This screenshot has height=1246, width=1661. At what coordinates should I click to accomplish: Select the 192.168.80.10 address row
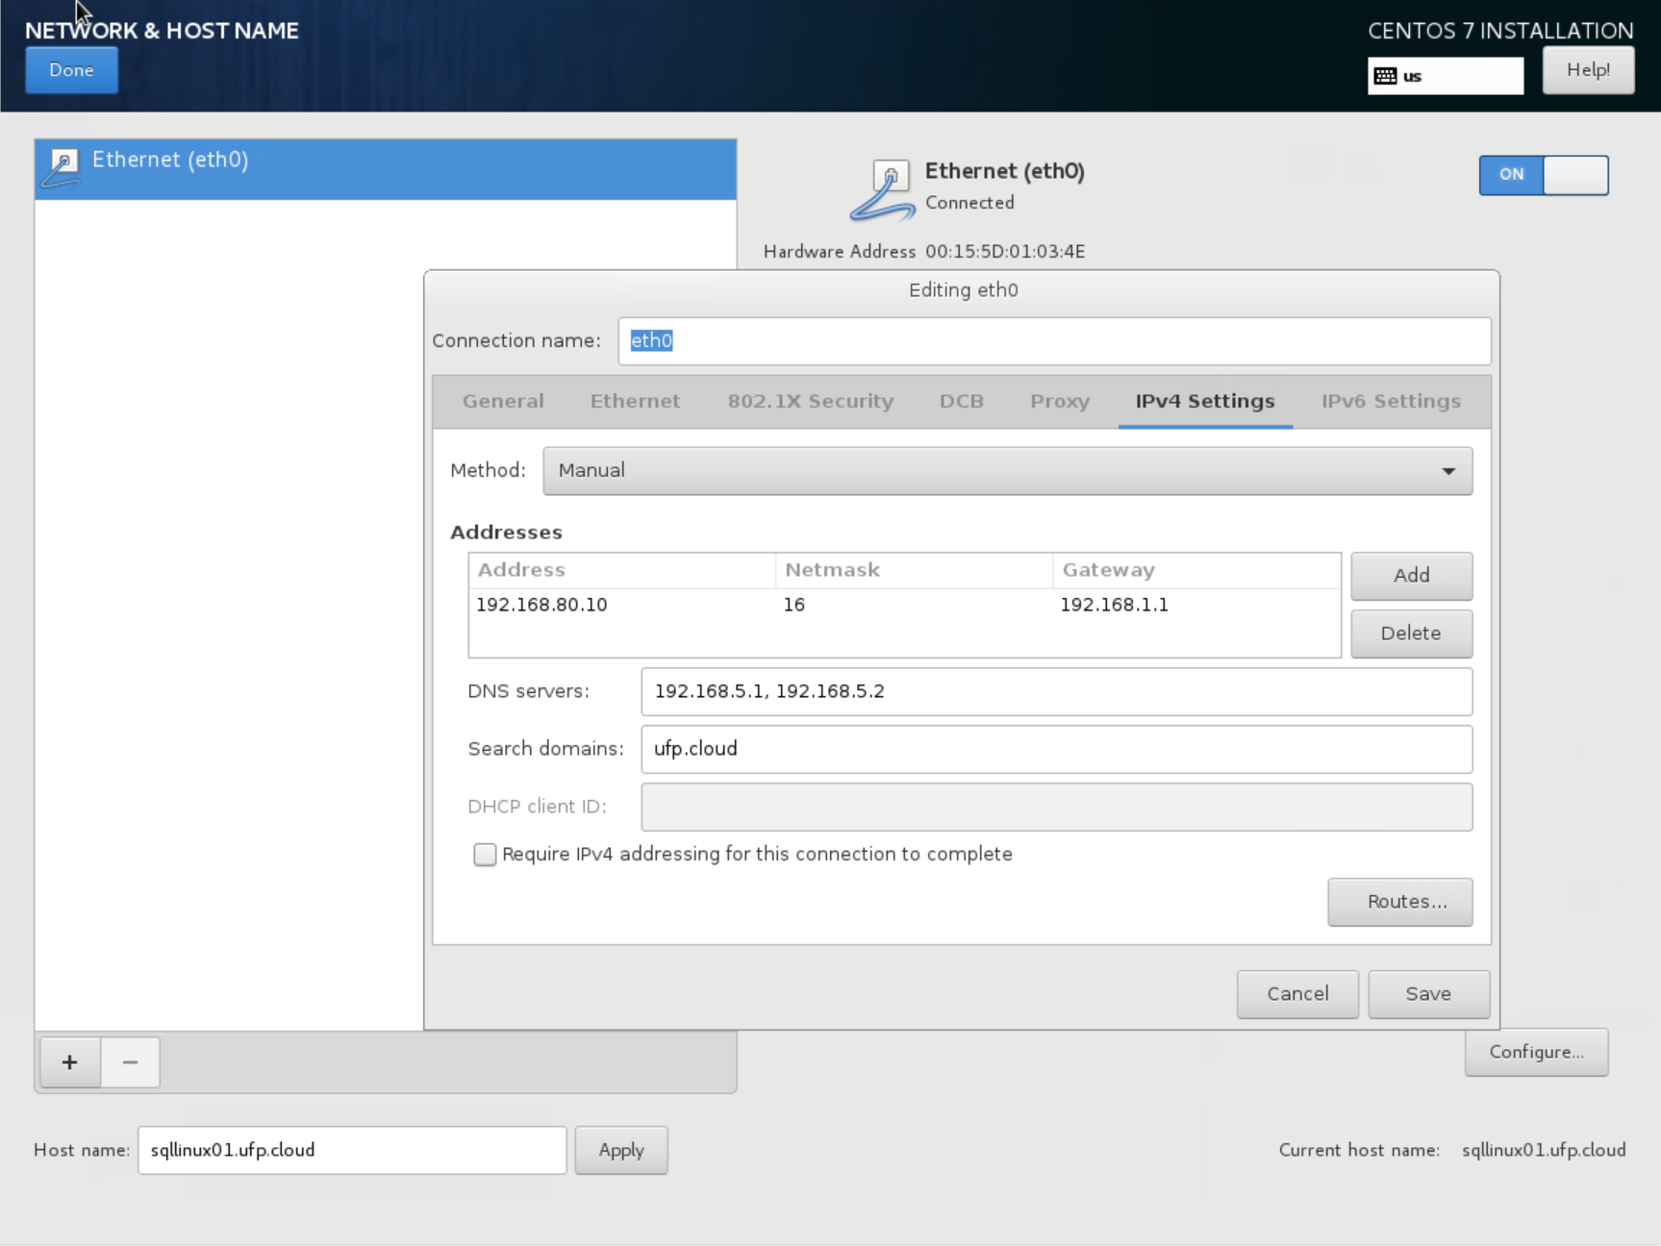tap(541, 605)
